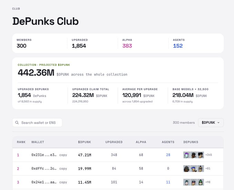Click the +345 more DePunks indicator
Viewport: 234px width, 190px height.
(208, 155)
